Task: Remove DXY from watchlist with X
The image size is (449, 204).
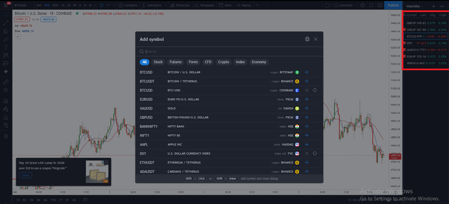Action: point(307,154)
